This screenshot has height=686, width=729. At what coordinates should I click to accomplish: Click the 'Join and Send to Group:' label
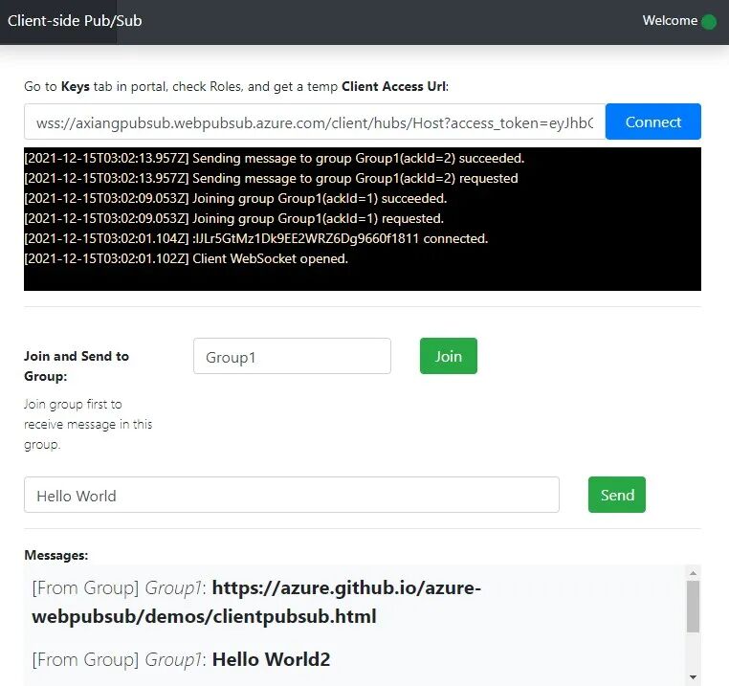click(77, 366)
